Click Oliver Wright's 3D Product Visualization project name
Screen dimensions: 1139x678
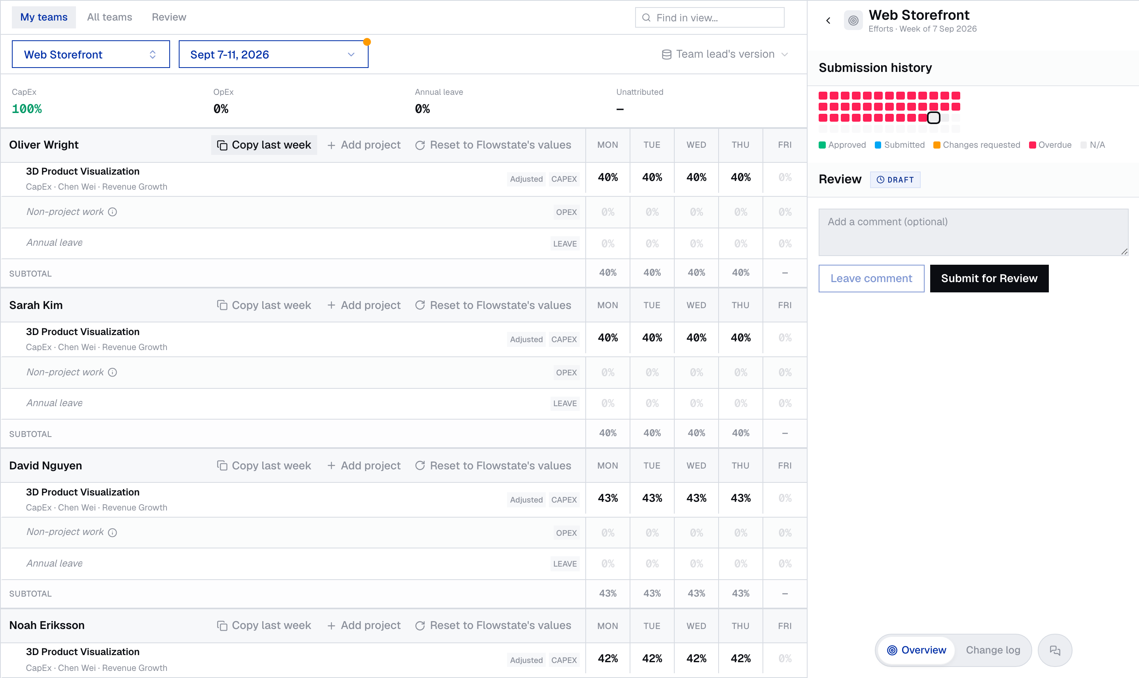(x=83, y=171)
